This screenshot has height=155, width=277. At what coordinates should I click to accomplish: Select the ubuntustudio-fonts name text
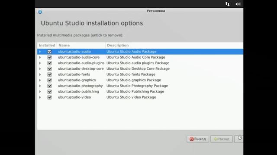coord(74,74)
